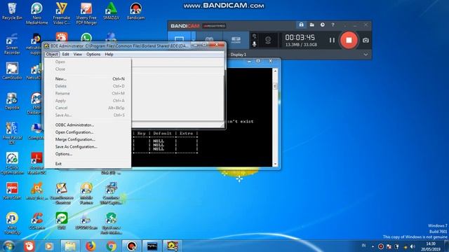Open Firefox from the taskbar

(91, 246)
